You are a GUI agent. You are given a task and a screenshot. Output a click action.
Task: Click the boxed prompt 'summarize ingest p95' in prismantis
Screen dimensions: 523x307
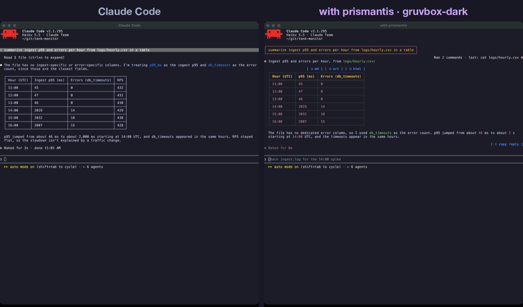tap(341, 50)
